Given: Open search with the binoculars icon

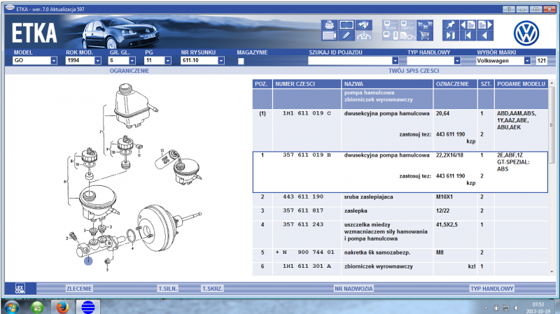Looking at the screenshot, I should 363,24.
